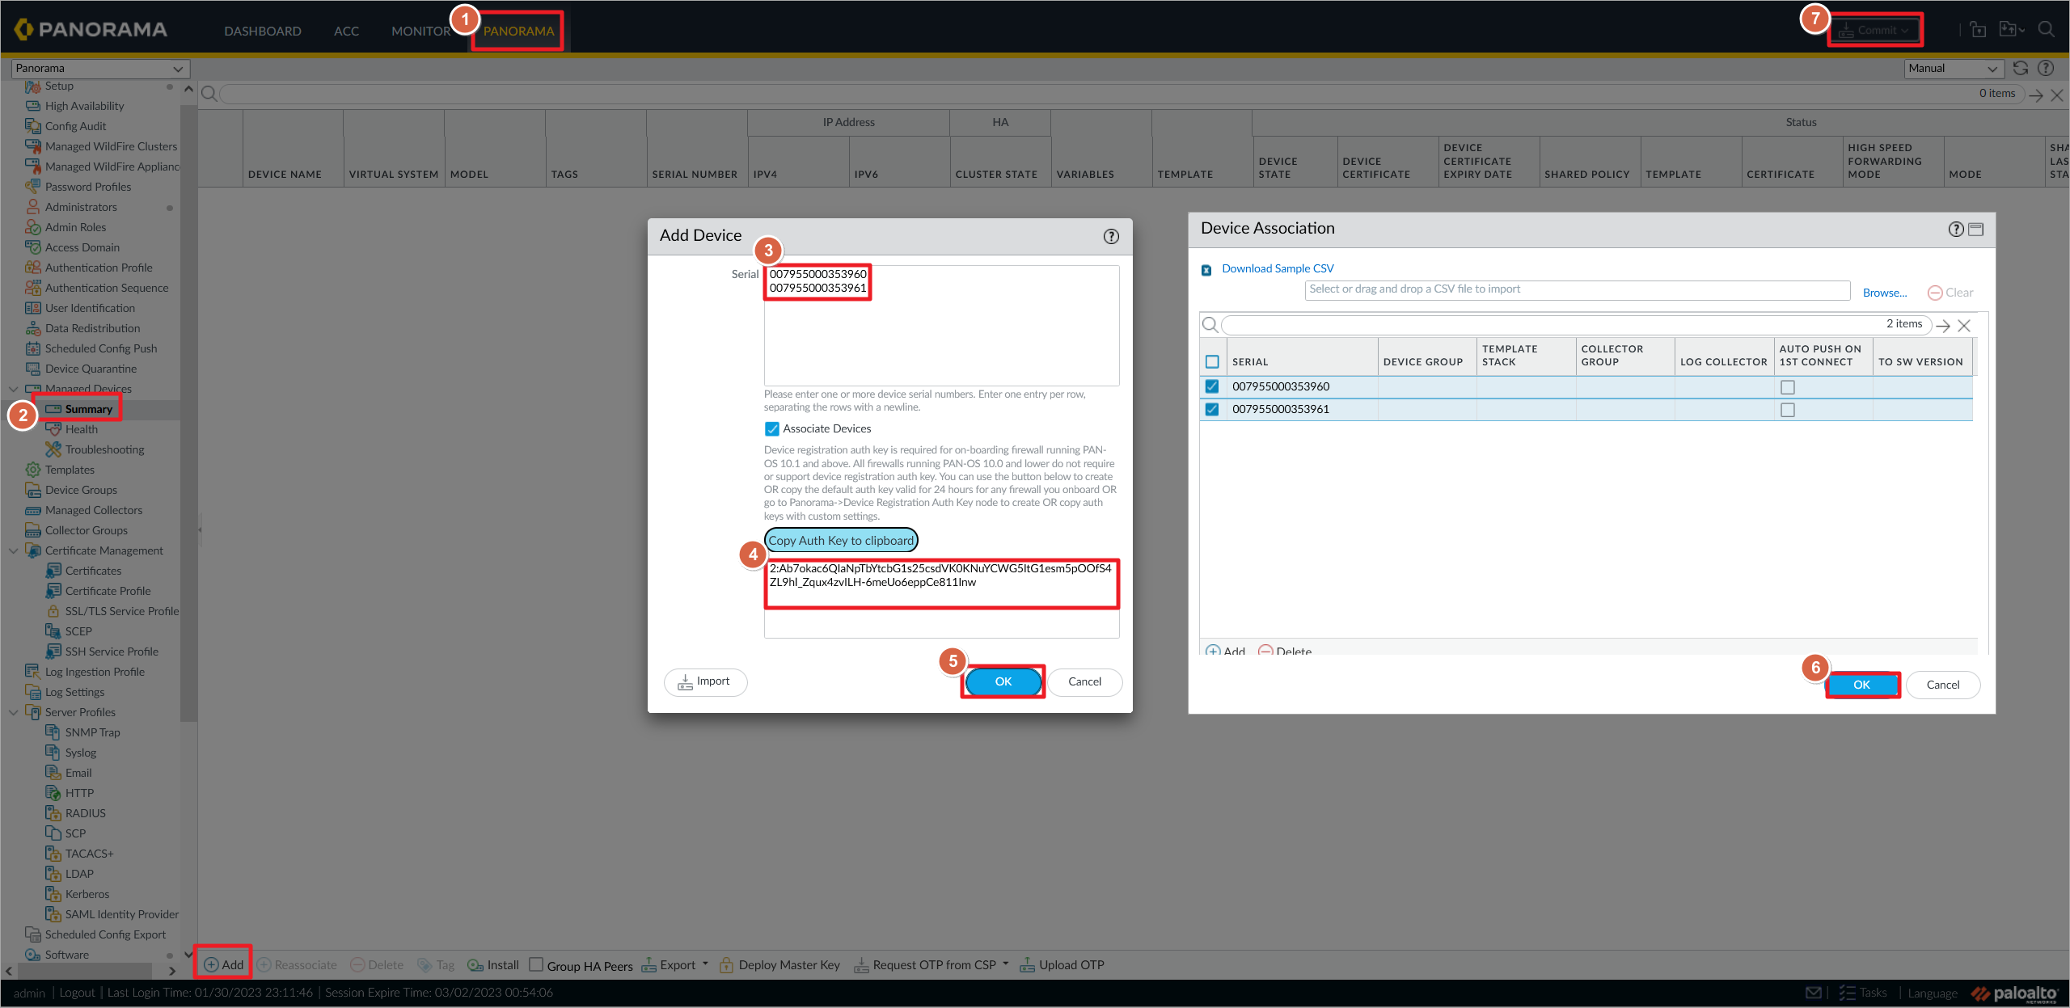The width and height of the screenshot is (2070, 1008).
Task: Open Request OTP from CSP dropdown arrow
Action: click(x=1006, y=964)
